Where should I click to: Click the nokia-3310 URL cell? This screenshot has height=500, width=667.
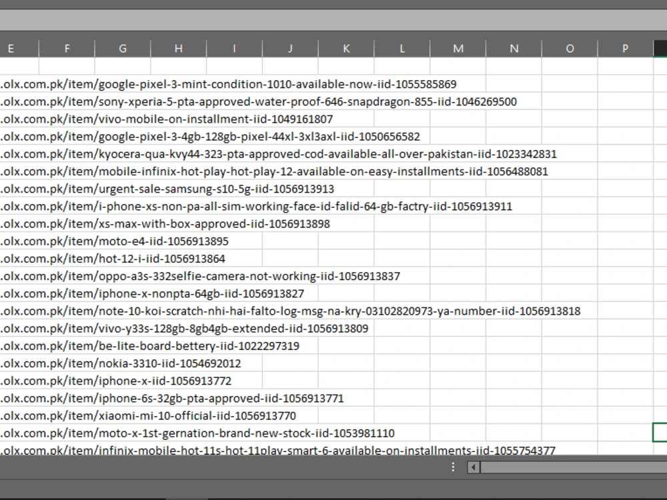point(121,363)
